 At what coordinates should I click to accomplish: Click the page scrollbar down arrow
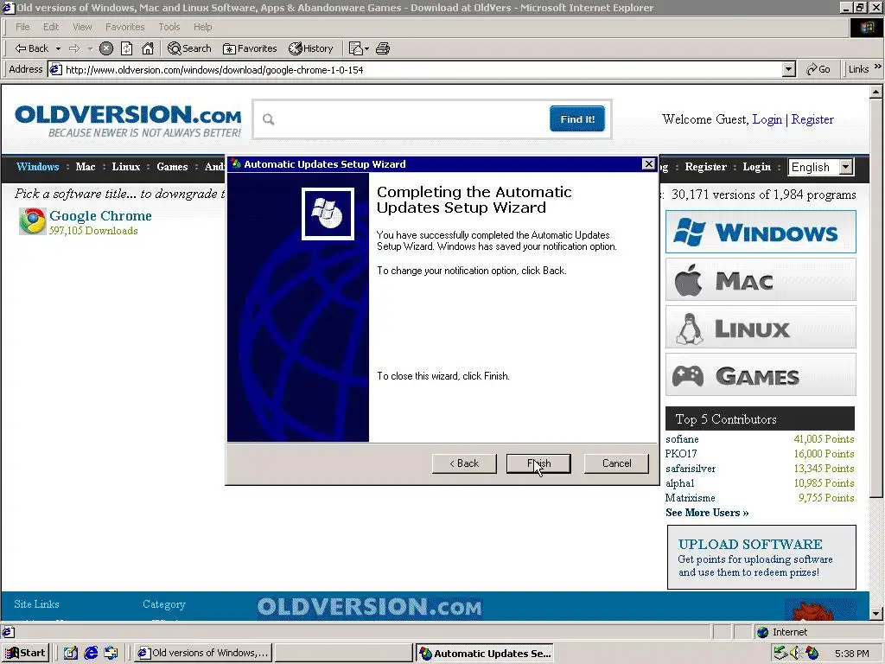876,613
